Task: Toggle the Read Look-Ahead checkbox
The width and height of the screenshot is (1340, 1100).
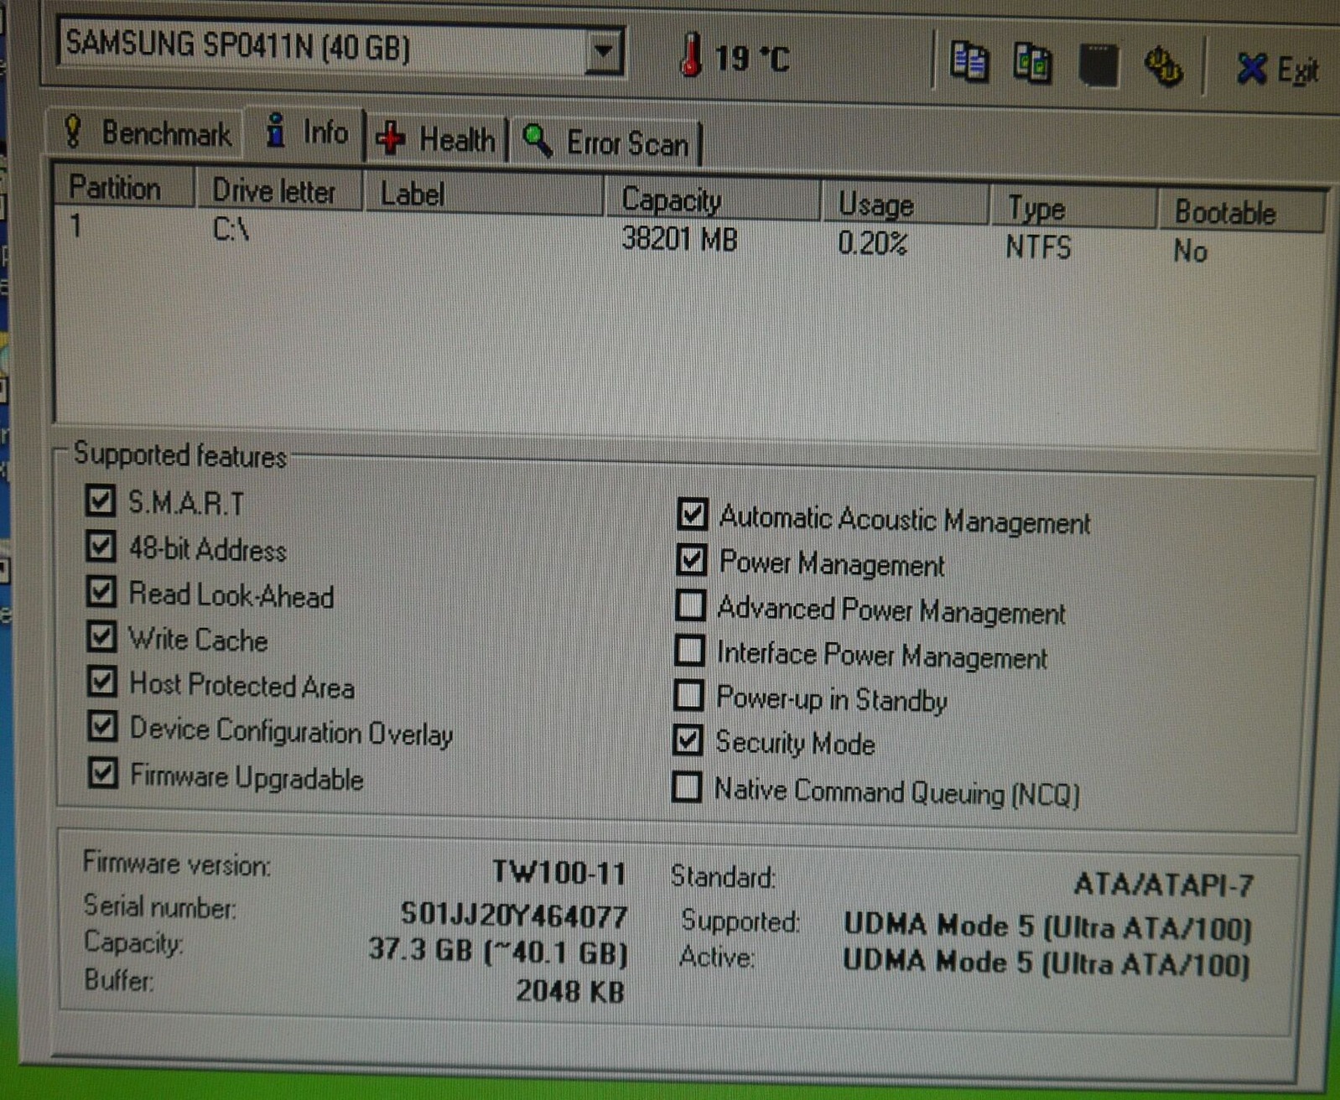Action: pos(101,592)
